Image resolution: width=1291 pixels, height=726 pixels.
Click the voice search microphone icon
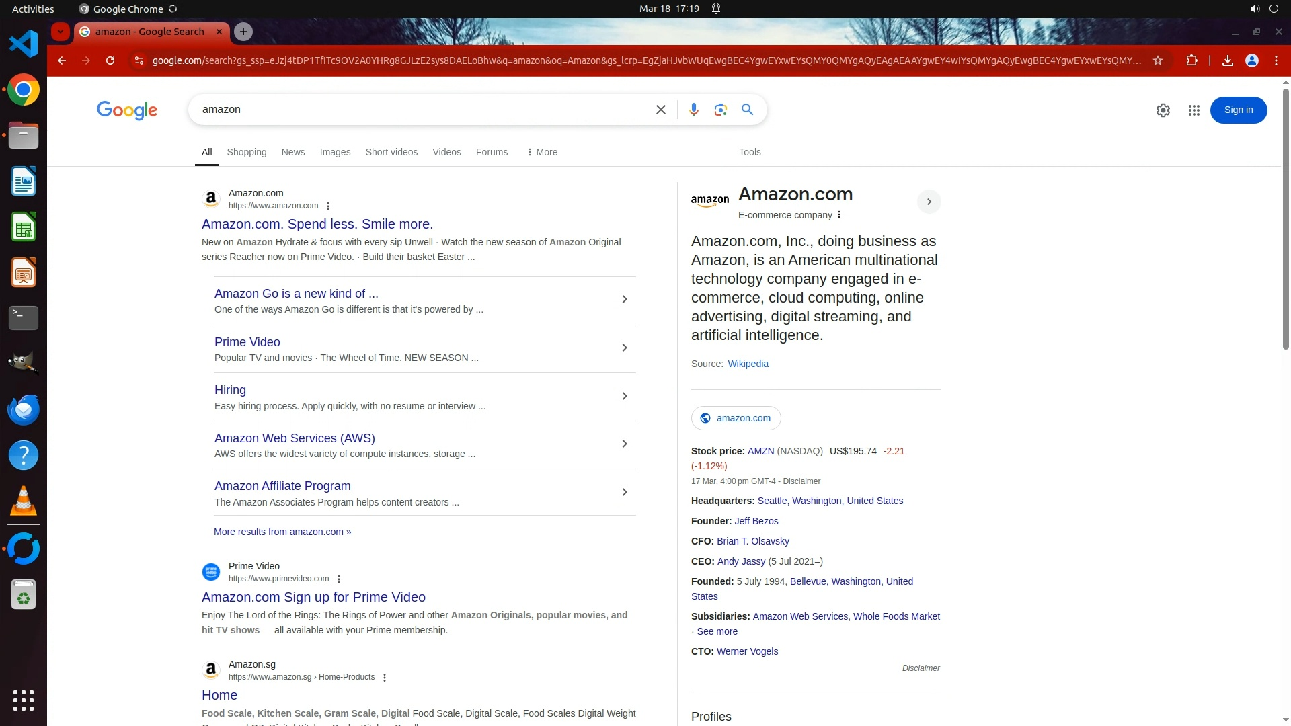pos(693,110)
